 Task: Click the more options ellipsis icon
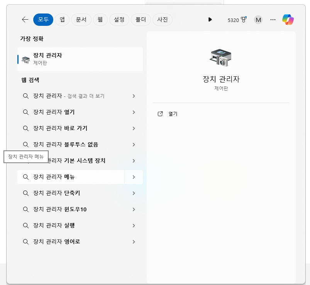(x=273, y=20)
